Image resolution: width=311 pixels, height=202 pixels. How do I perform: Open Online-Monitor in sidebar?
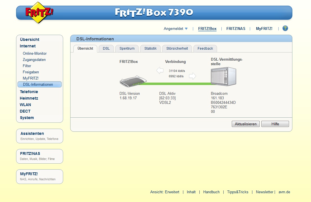[35, 53]
